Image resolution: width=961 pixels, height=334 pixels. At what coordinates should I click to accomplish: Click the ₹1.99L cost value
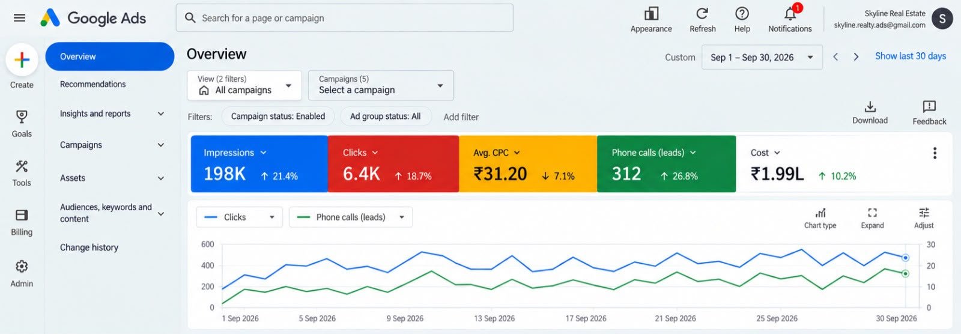coord(777,174)
